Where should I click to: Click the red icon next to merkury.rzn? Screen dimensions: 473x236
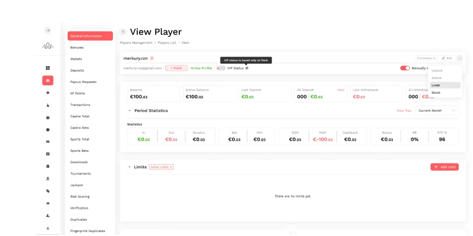[x=152, y=58]
